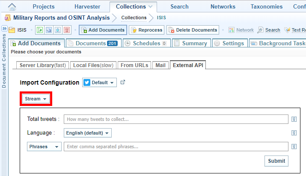The width and height of the screenshot is (306, 176).
Task: Click info icon beside the phrases field
Action: tap(294, 147)
